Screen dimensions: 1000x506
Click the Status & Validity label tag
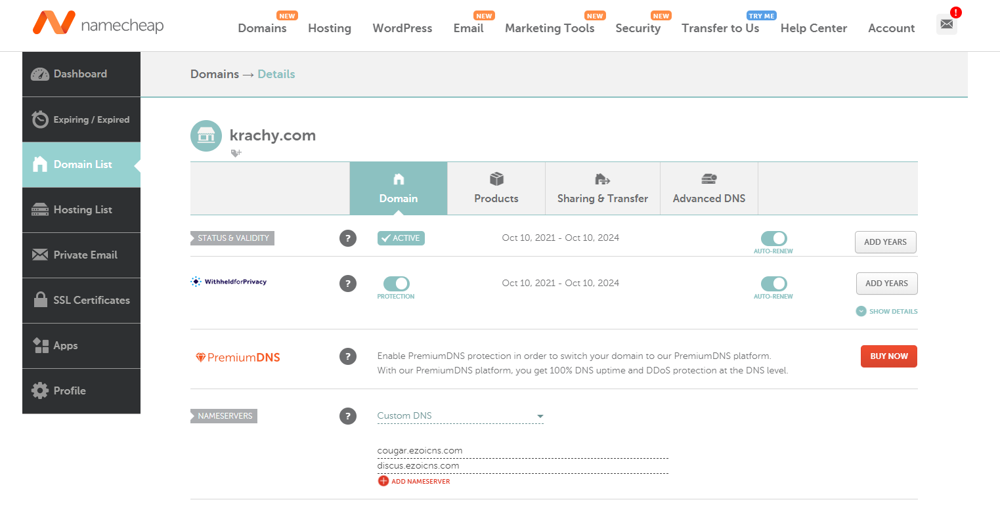[x=232, y=238]
